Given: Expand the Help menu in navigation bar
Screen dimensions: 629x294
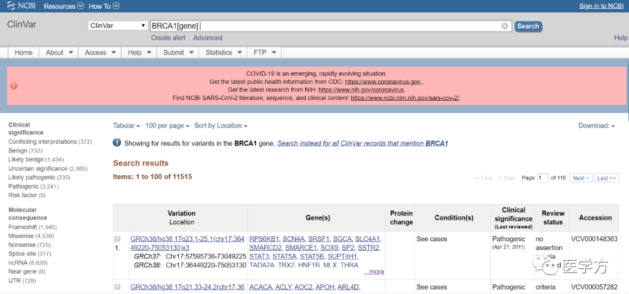Looking at the screenshot, I should click(139, 52).
